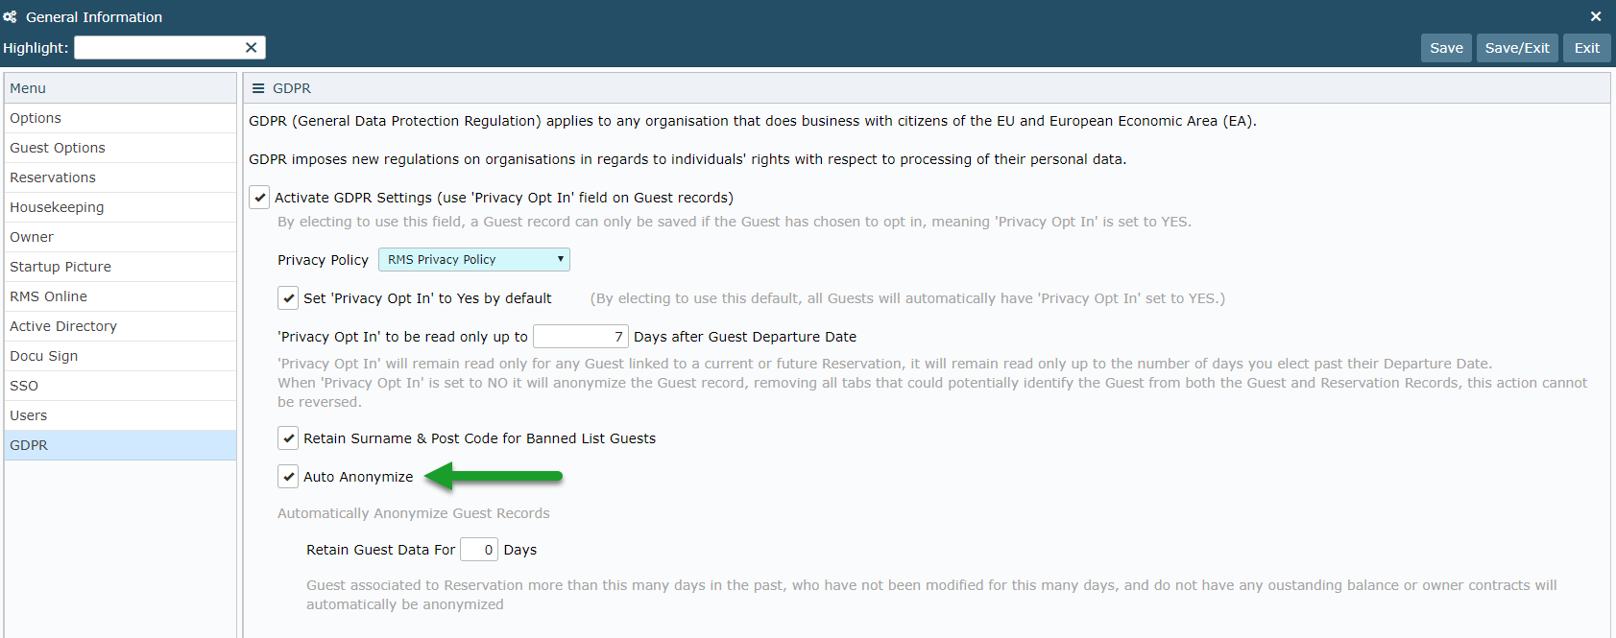Click the Retain Guest Data For days field
Viewport: 1616px width, 638px height.
click(479, 550)
